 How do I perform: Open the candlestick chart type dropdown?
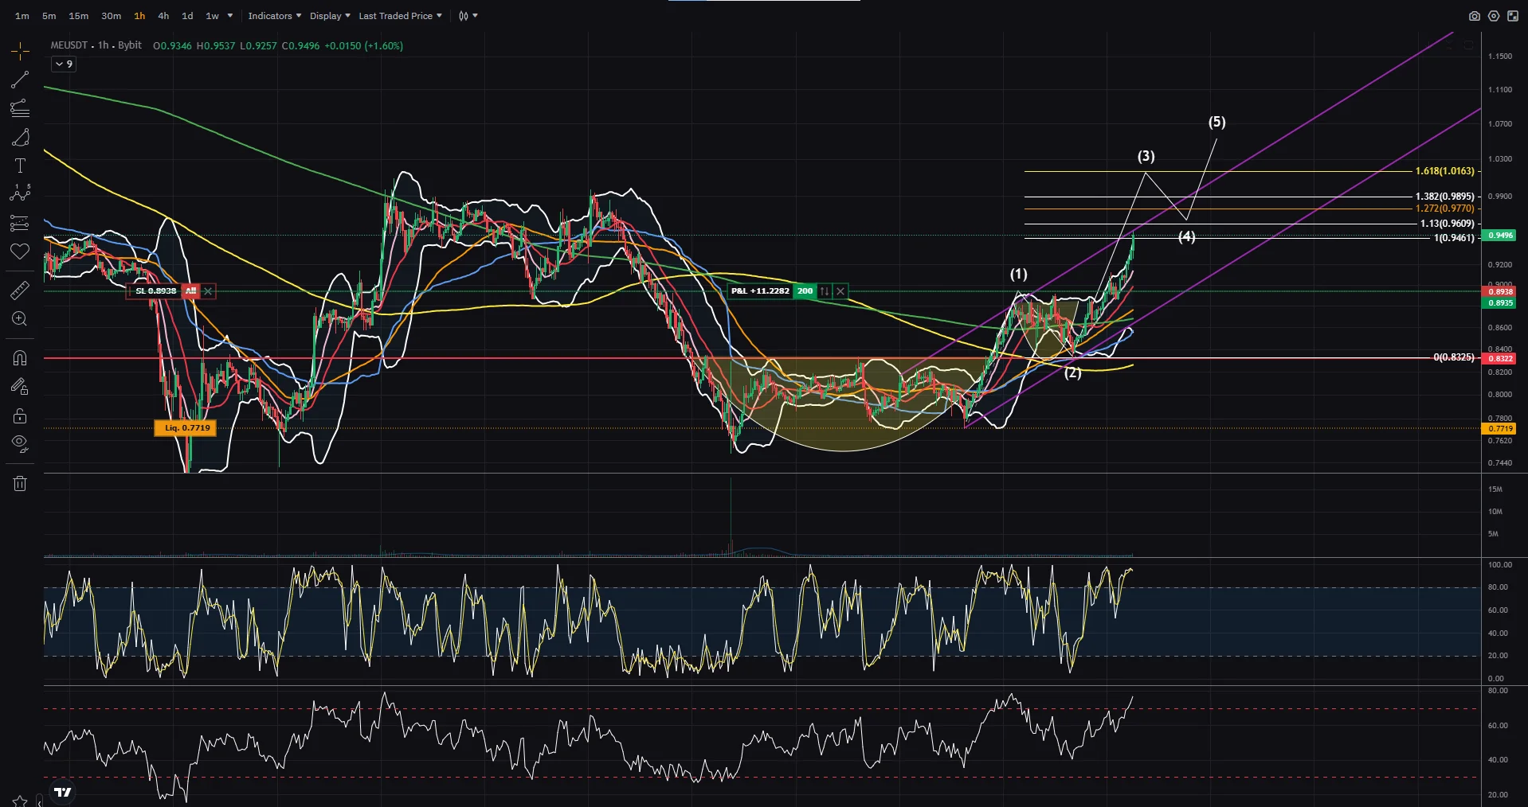pyautogui.click(x=468, y=16)
